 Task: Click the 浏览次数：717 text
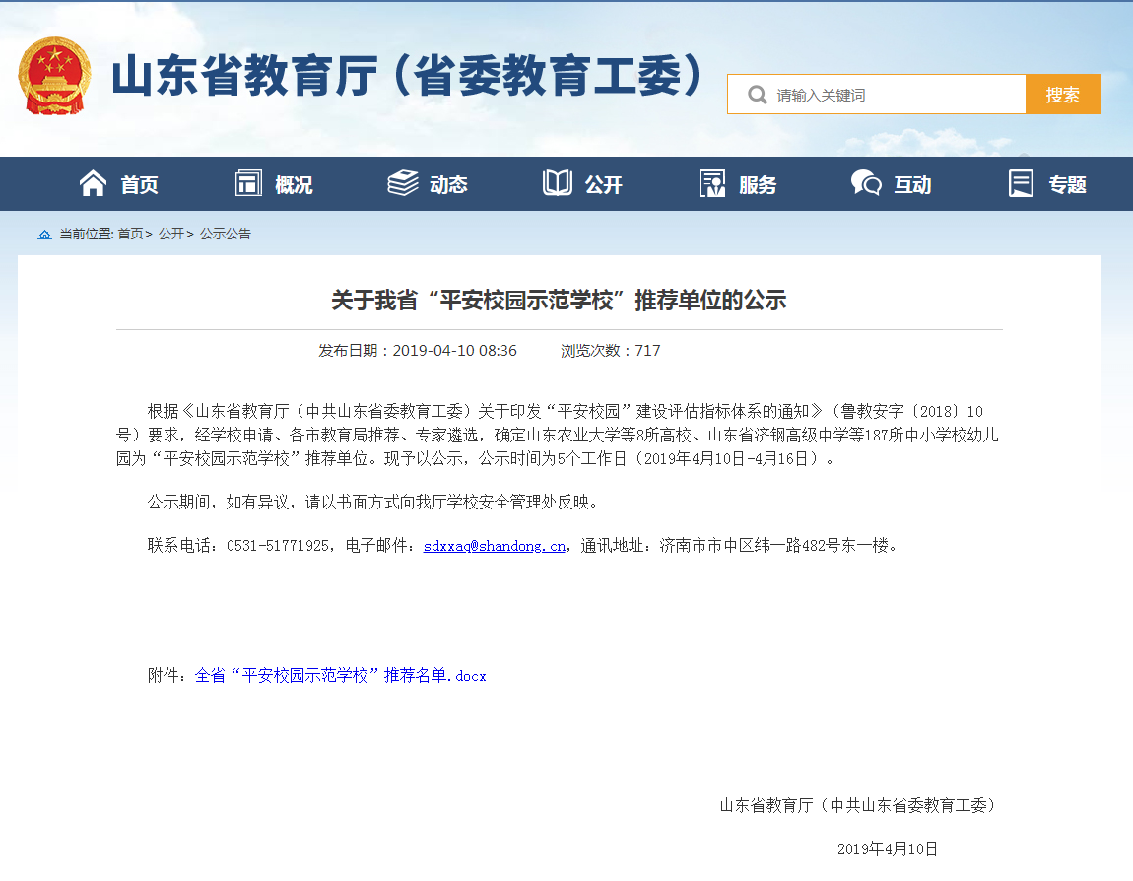click(x=610, y=351)
